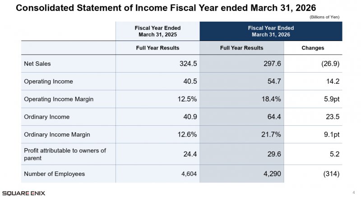Select Profit attributable to owners of parent
The image size is (361, 197).
65,154
